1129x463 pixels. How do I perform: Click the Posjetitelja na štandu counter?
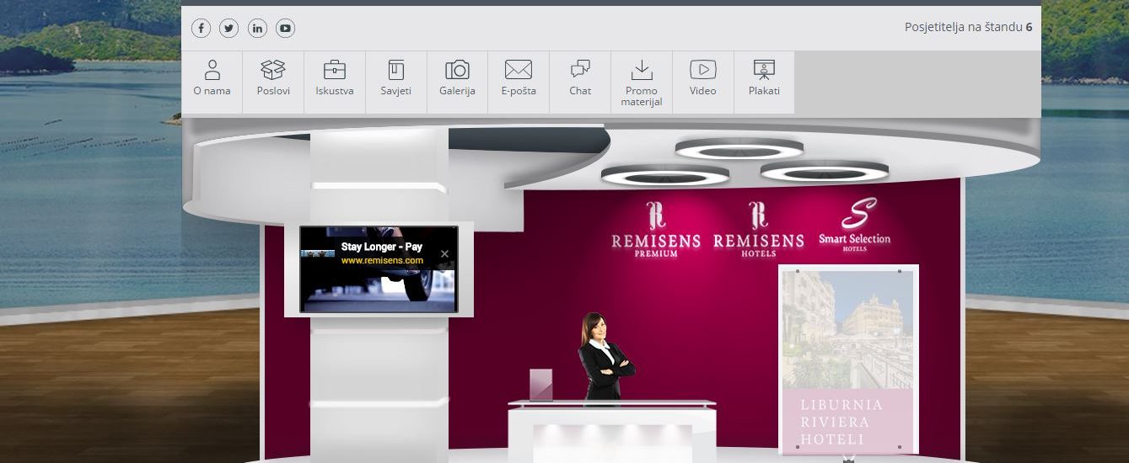[969, 27]
